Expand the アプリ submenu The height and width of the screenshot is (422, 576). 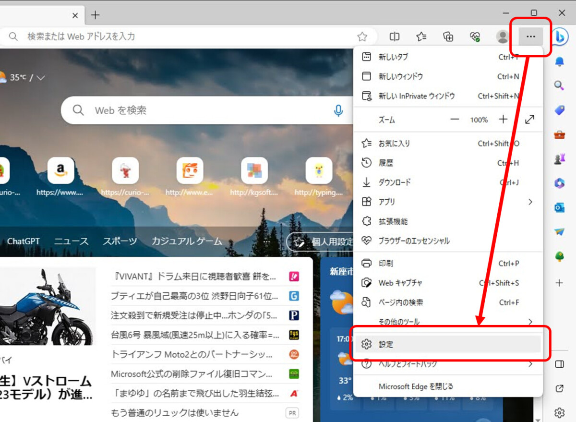click(448, 202)
